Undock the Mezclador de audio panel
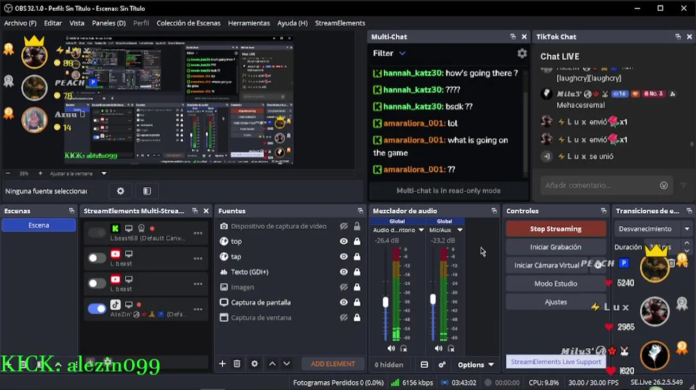 [x=494, y=211]
